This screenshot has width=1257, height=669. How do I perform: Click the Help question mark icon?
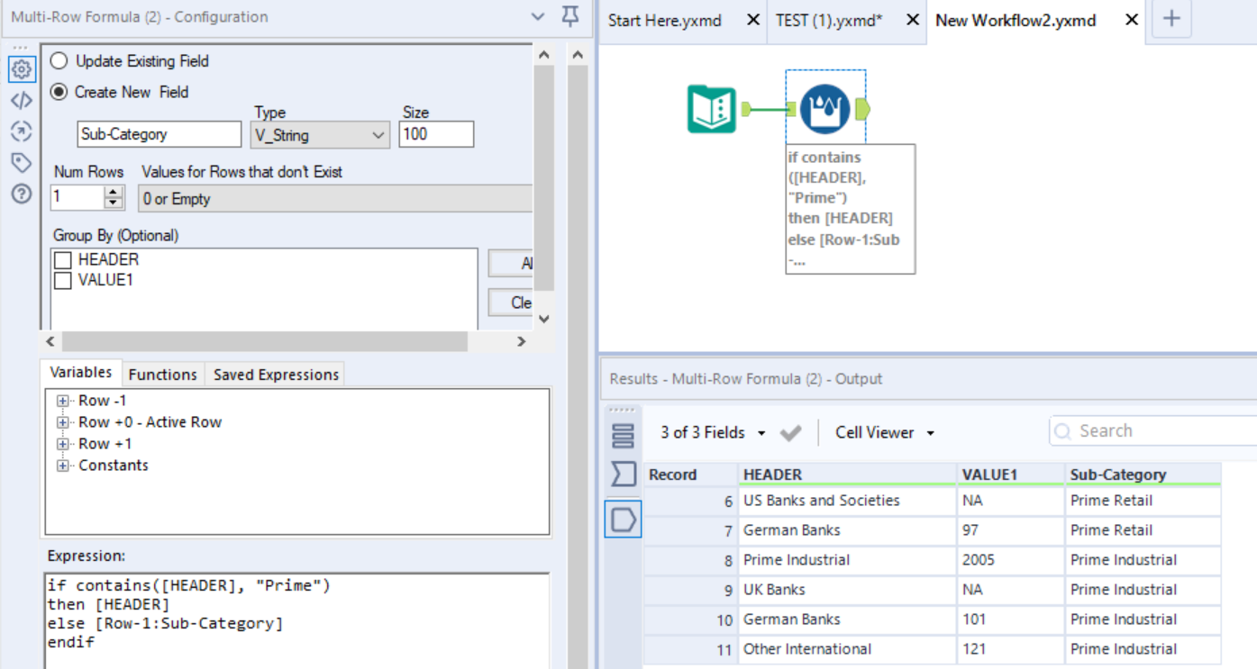point(22,194)
